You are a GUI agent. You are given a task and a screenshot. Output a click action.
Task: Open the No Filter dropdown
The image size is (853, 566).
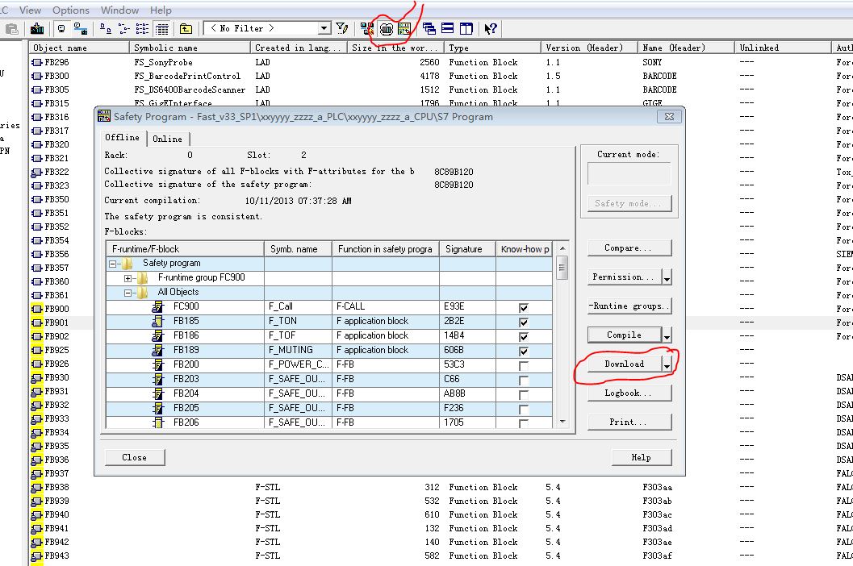tap(324, 29)
